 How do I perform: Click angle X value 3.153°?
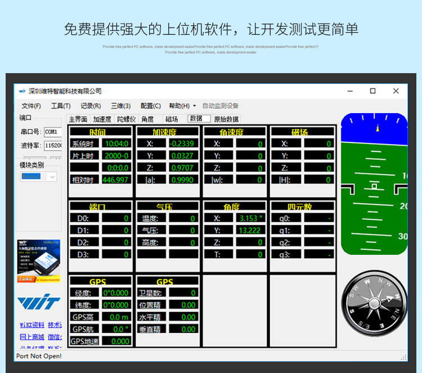[251, 218]
